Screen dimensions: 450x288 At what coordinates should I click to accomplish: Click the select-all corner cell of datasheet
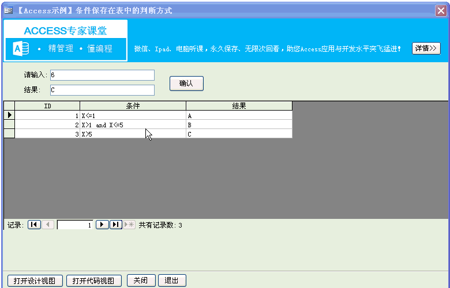[x=9, y=106]
